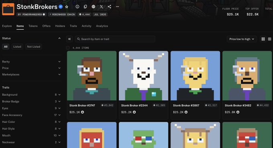Toggle the select-all items circle checkbox

tap(68, 48)
